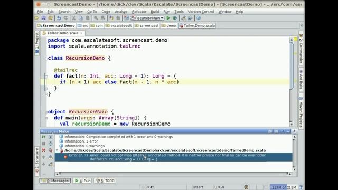
Task: Collapse the TailrecDemo.scala error tree node
Action: tap(57, 150)
